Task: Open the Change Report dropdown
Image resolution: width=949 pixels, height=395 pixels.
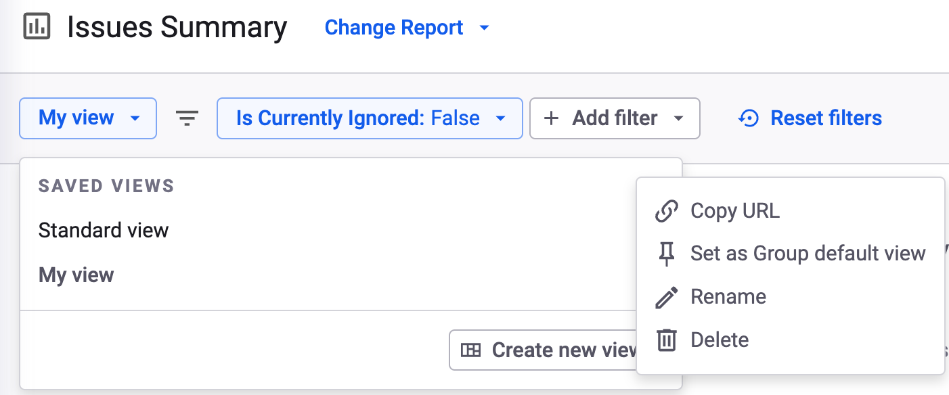Action: 407,28
